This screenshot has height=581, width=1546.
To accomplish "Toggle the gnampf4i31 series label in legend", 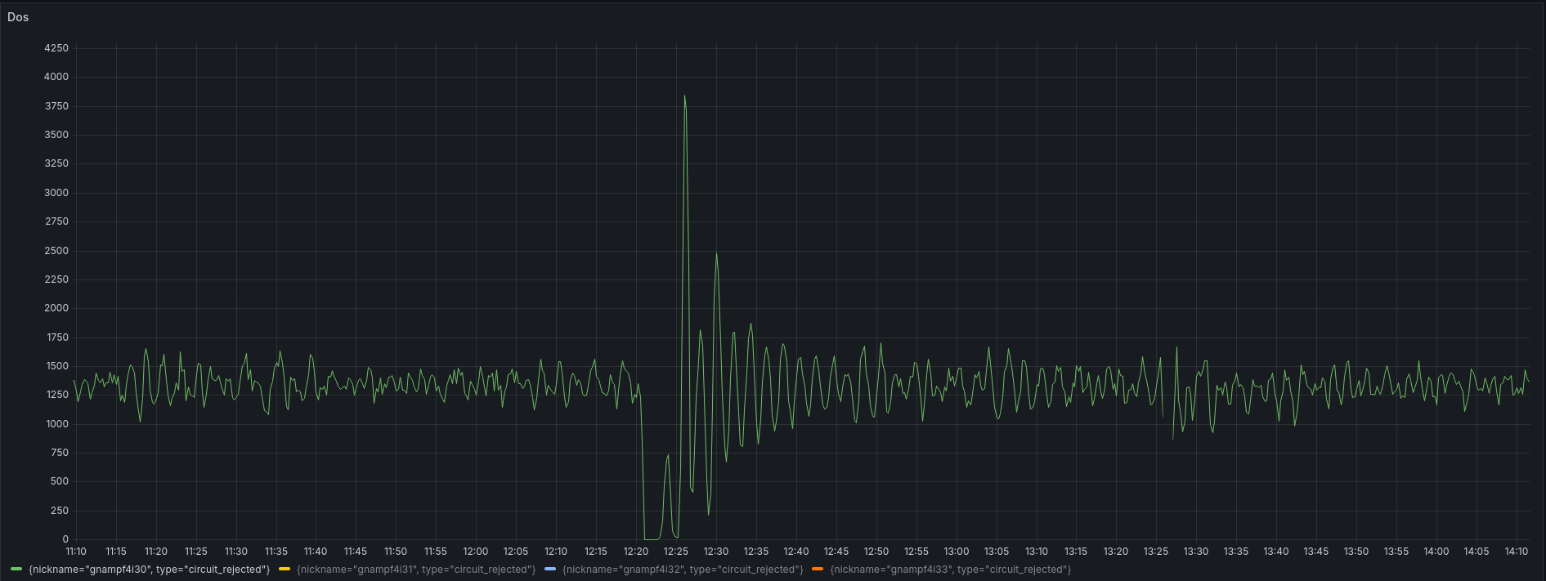I will point(415,570).
